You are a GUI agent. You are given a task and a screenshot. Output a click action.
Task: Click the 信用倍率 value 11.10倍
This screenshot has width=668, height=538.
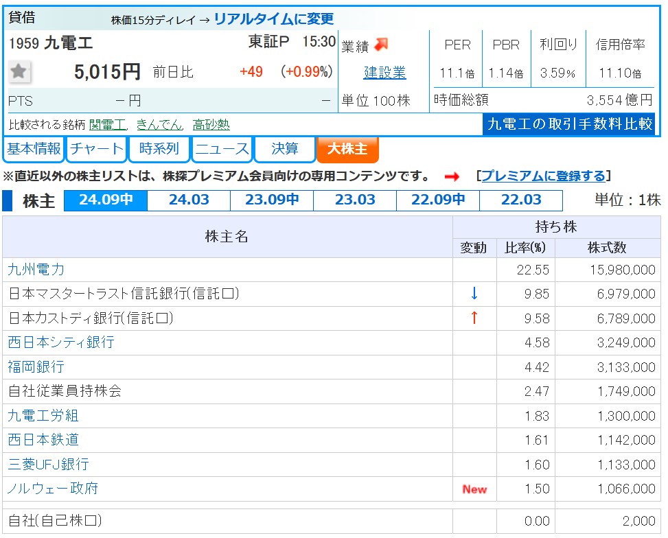click(620, 73)
